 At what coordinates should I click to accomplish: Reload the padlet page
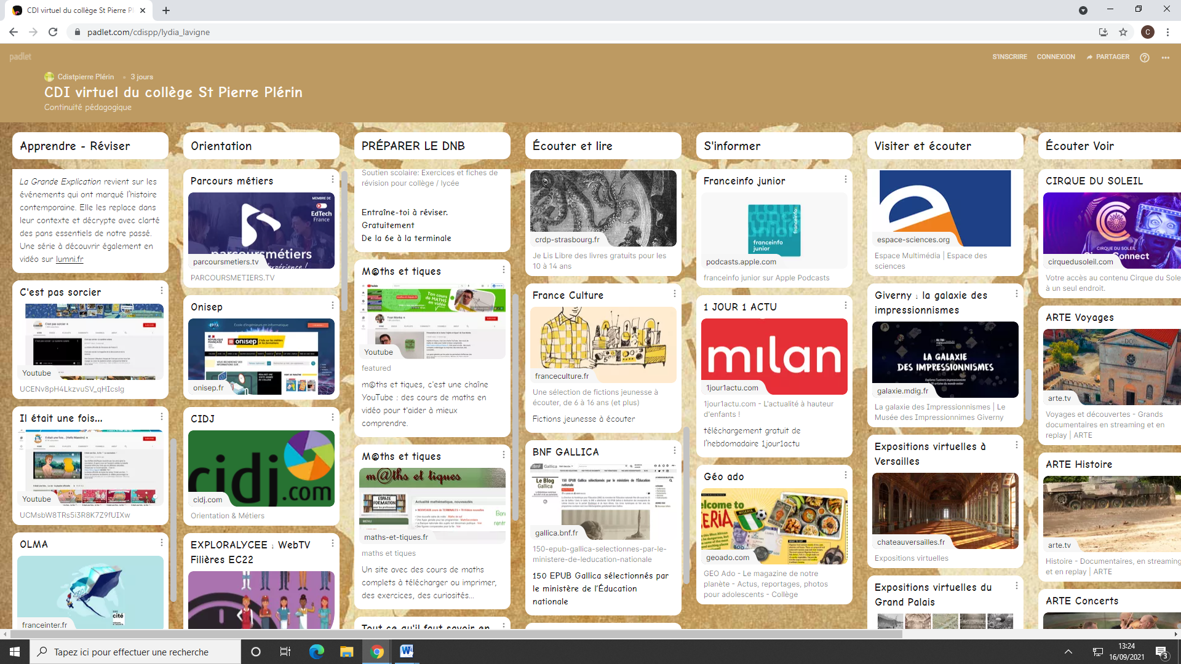tap(53, 32)
